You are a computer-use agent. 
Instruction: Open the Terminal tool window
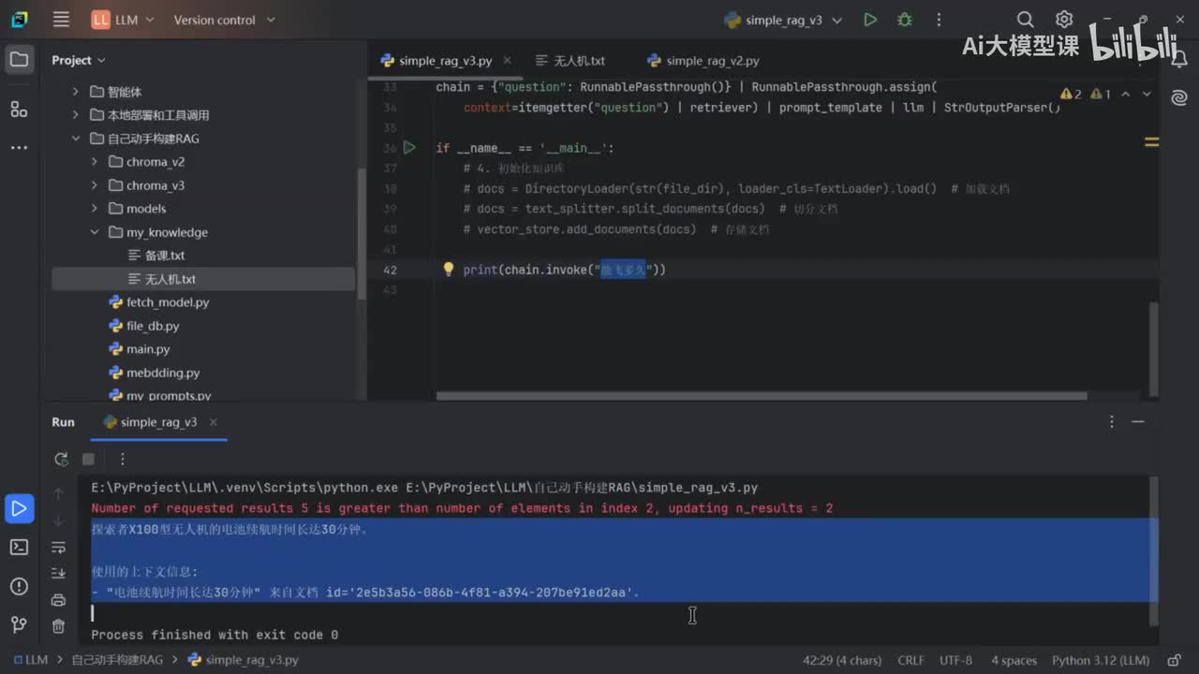[x=19, y=547]
